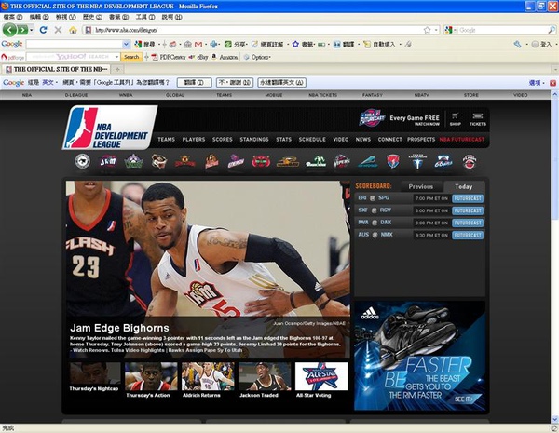Open the 檔案 (File) menu
This screenshot has height=433, width=559.
(12, 17)
